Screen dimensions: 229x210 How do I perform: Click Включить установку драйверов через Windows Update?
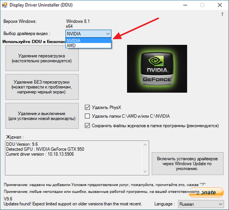[188, 164]
